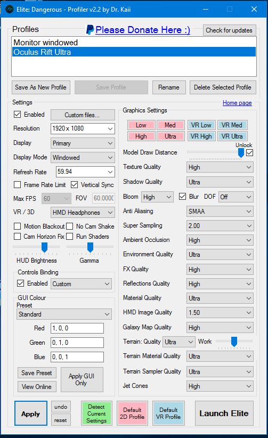The image size is (268, 438).
Task: Adjust the HUD Brightness slider handle
Action: 44,247
